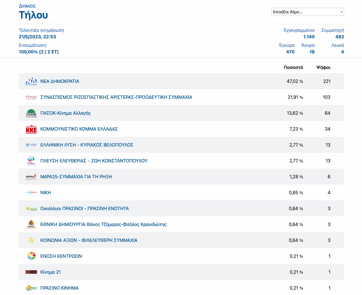Open ΠΛΕΥΣΗ ΕΛΕΥΘΕΡΙΑΣ - ΖΩΗ ΚΩΝΣΤΑΝΤΟΠΟΥΛΟΥ link
The width and height of the screenshot is (362, 295).
click(x=94, y=161)
